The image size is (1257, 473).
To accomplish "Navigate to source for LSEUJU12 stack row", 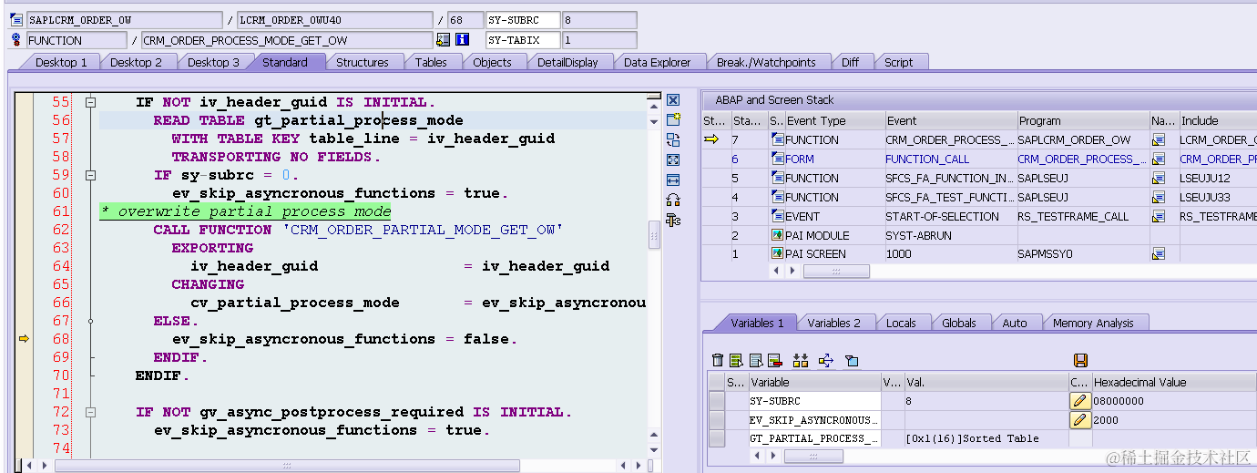I will coord(1159,178).
